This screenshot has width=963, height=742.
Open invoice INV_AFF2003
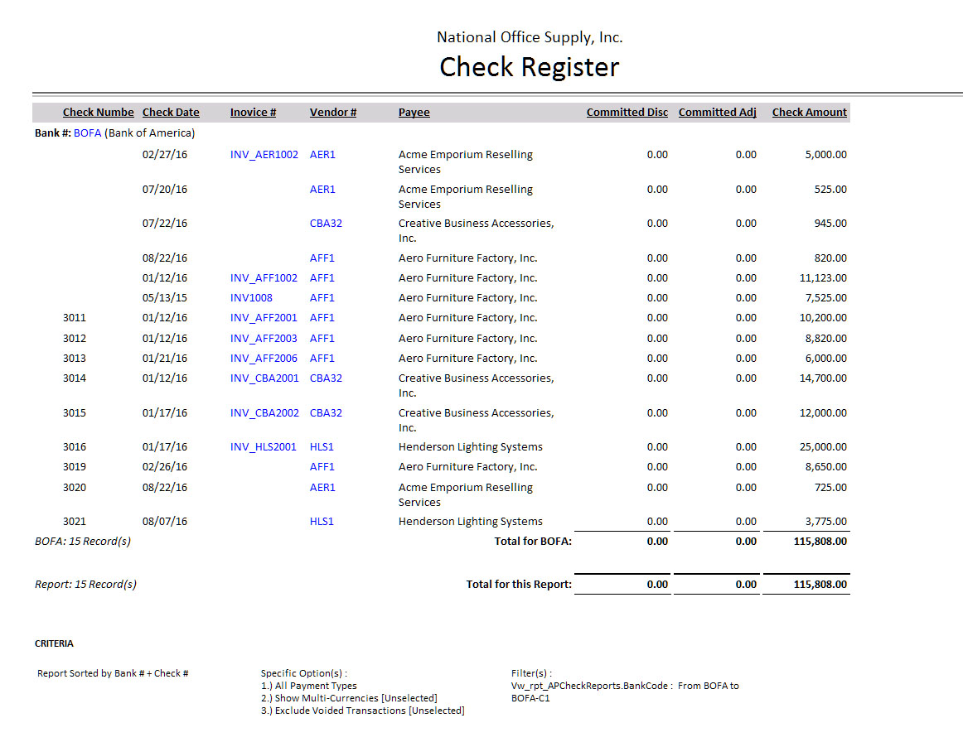coord(264,339)
